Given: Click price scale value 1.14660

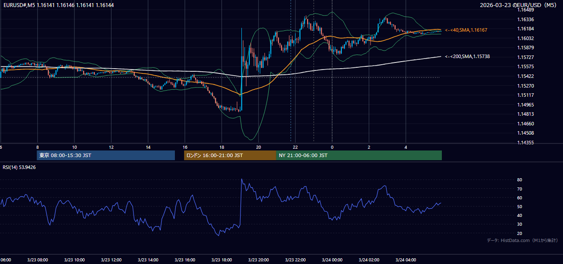Looking at the screenshot, I should coord(526,124).
